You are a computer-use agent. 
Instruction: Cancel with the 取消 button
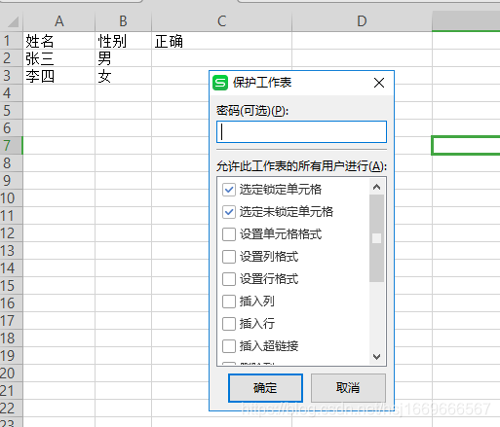point(348,388)
